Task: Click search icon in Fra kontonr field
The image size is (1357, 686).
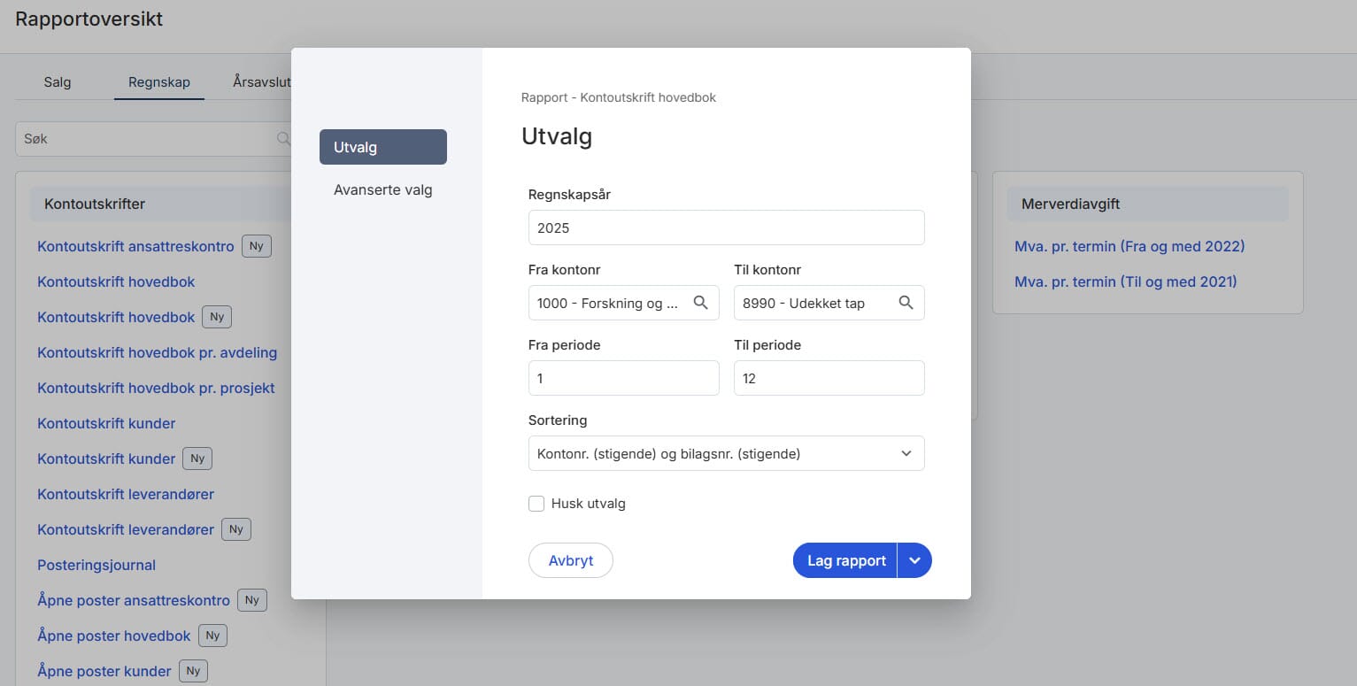Action: click(x=700, y=303)
